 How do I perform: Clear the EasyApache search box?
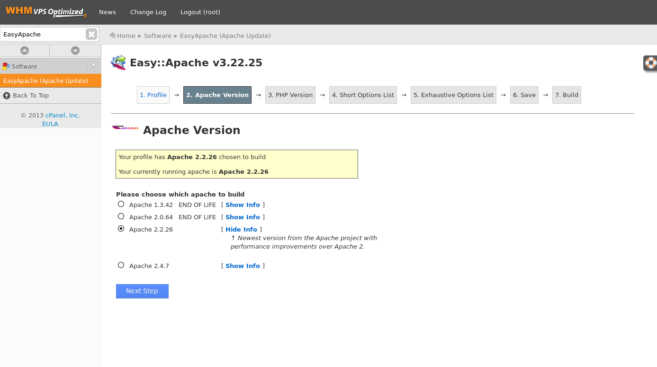pos(91,34)
